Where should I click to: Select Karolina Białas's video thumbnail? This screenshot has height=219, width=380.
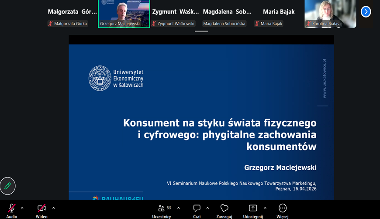point(330,14)
